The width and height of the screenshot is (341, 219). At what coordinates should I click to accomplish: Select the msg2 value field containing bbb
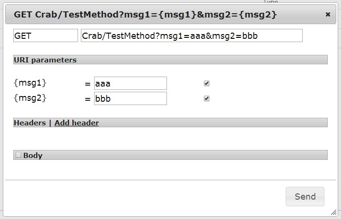pyautogui.click(x=131, y=98)
